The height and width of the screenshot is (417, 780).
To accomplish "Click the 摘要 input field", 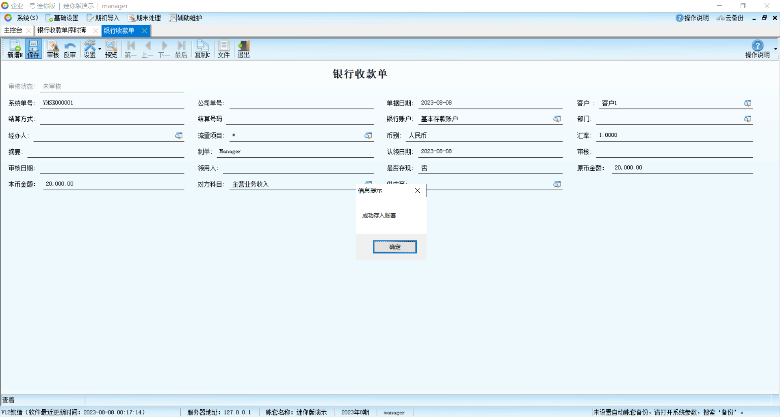I will coord(106,152).
